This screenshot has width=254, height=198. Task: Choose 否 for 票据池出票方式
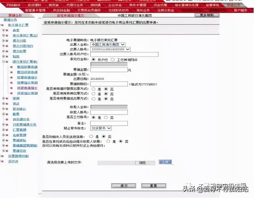coord(106,99)
